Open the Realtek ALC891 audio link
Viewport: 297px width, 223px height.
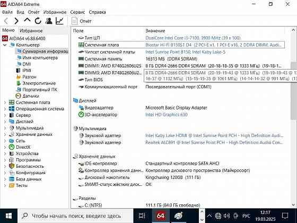tap(214, 142)
